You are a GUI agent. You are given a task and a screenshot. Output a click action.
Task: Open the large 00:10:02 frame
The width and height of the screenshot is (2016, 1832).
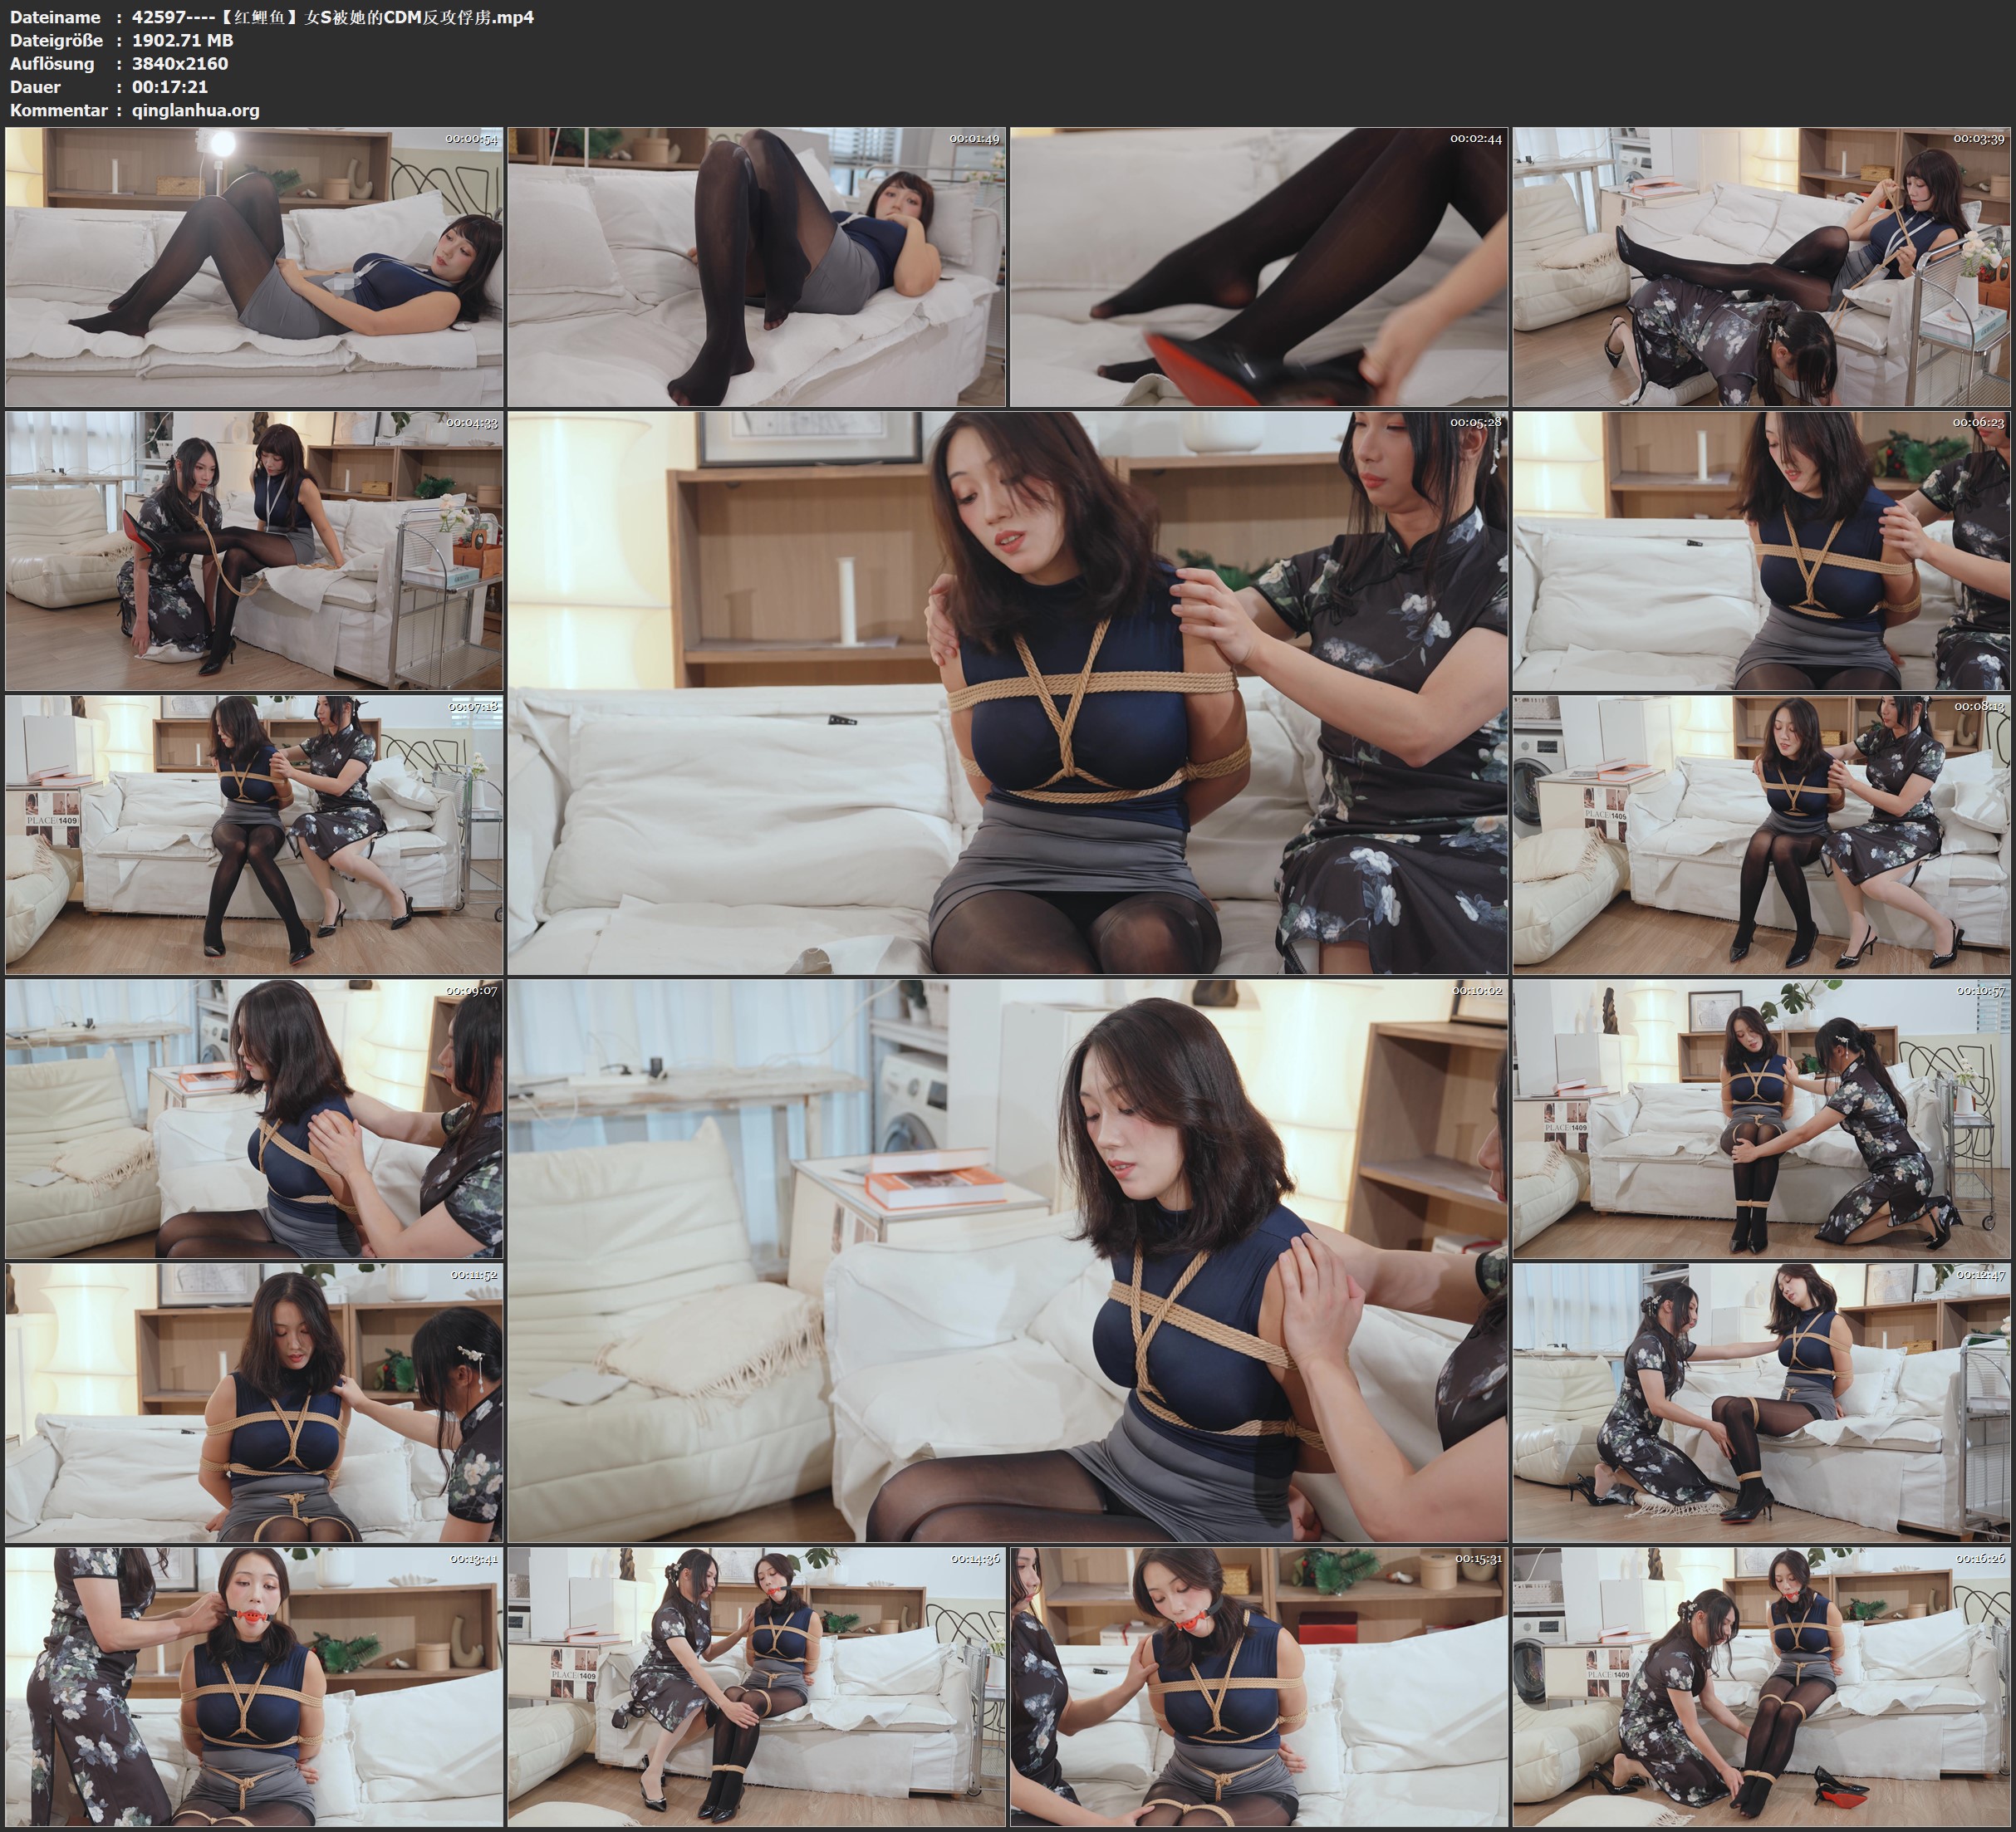click(x=1007, y=1260)
